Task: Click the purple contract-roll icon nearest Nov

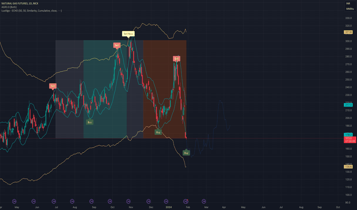Action: pos(128,201)
